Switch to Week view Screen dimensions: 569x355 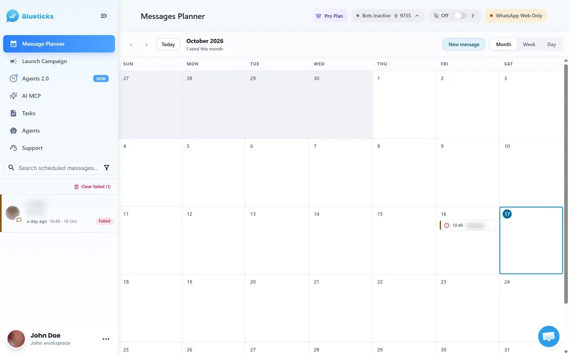click(529, 44)
